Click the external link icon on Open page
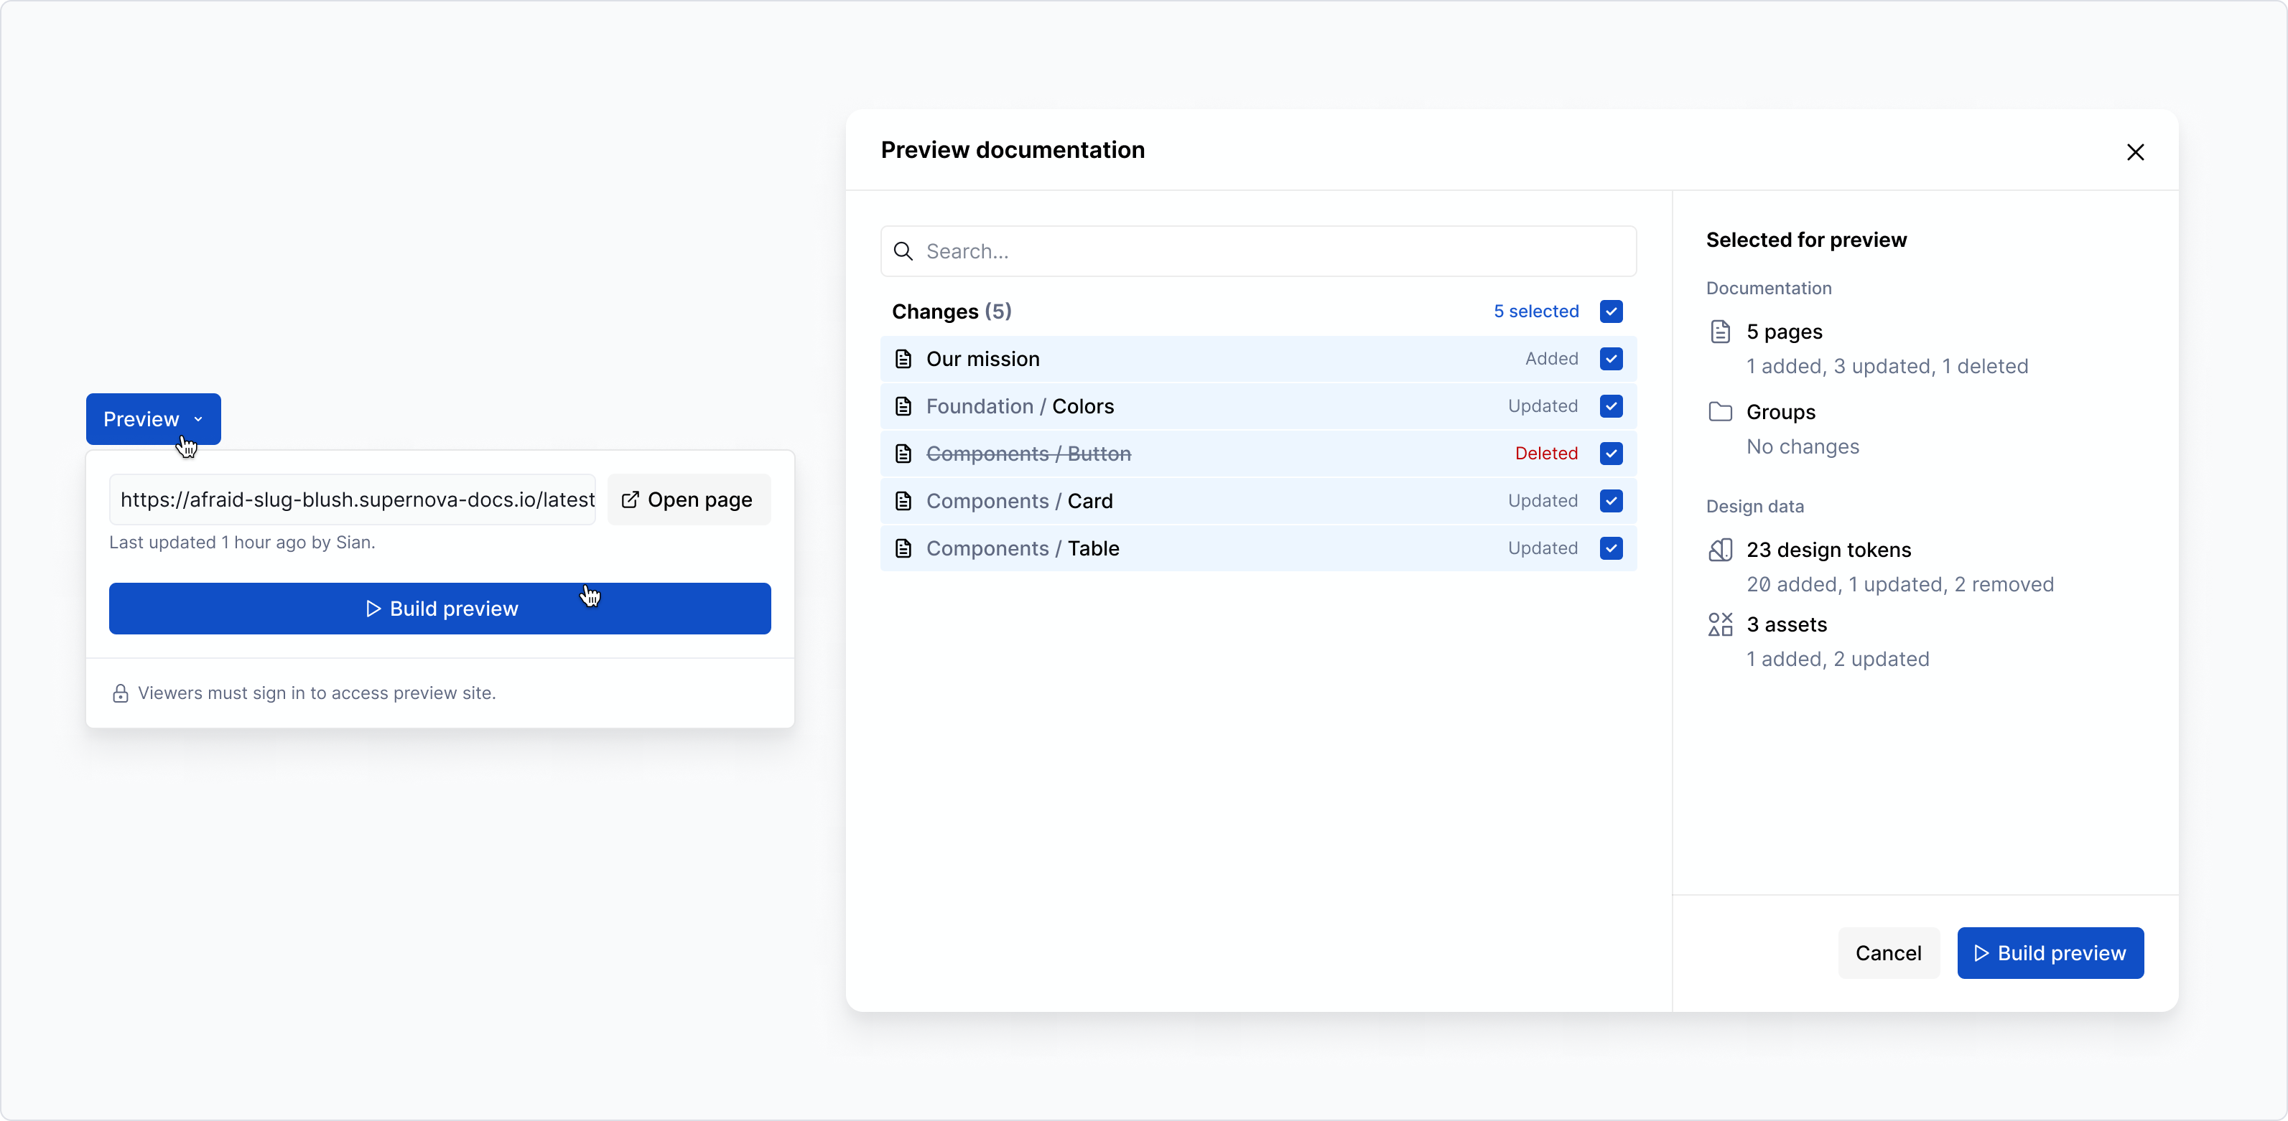This screenshot has height=1121, width=2288. click(x=630, y=499)
